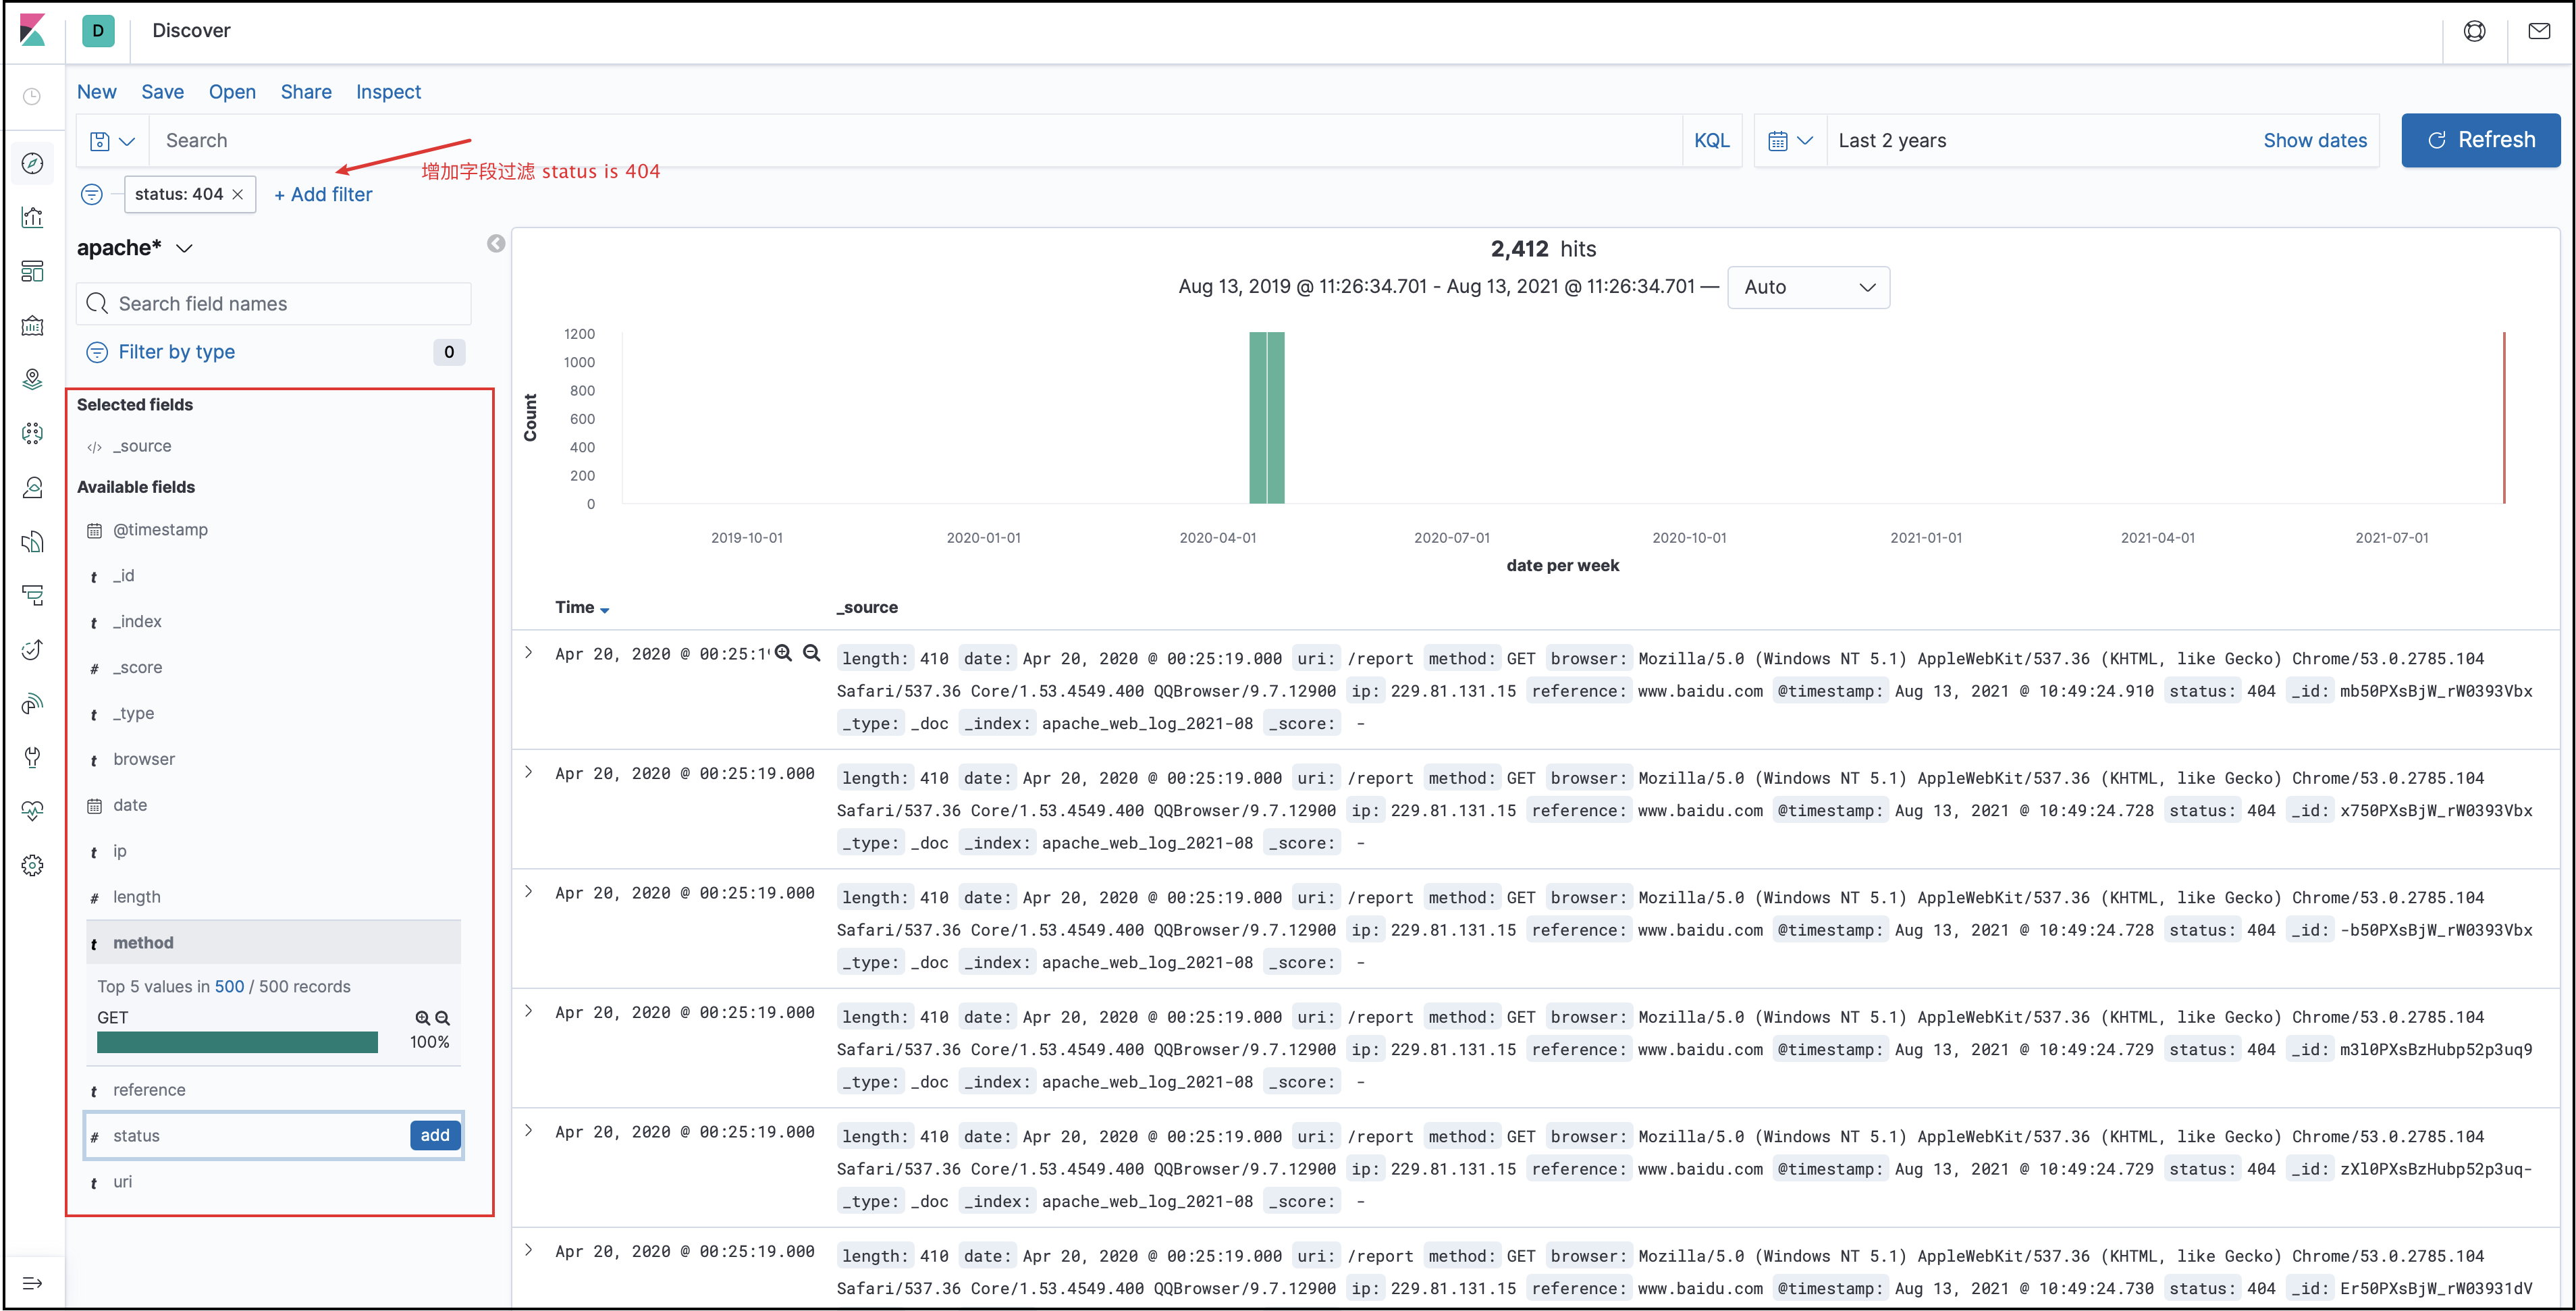The height and width of the screenshot is (1311, 2576).
Task: Switch query language via KQL
Action: 1711,141
